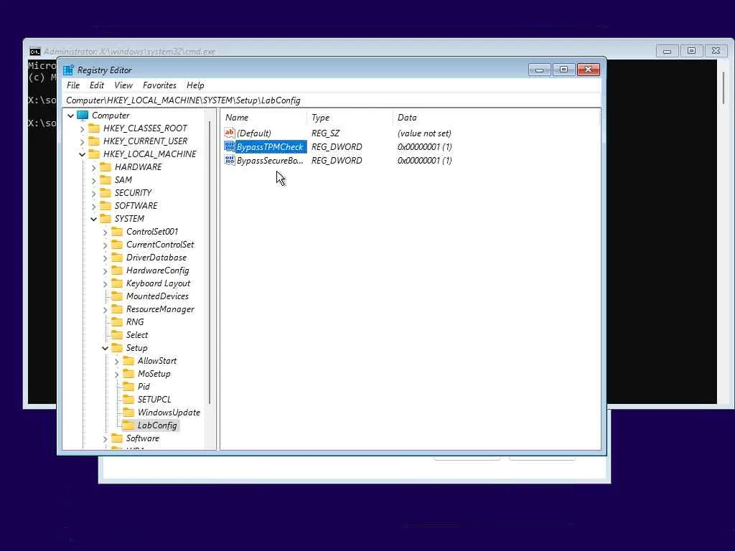
Task: Collapse the Setup key
Action: pos(106,348)
